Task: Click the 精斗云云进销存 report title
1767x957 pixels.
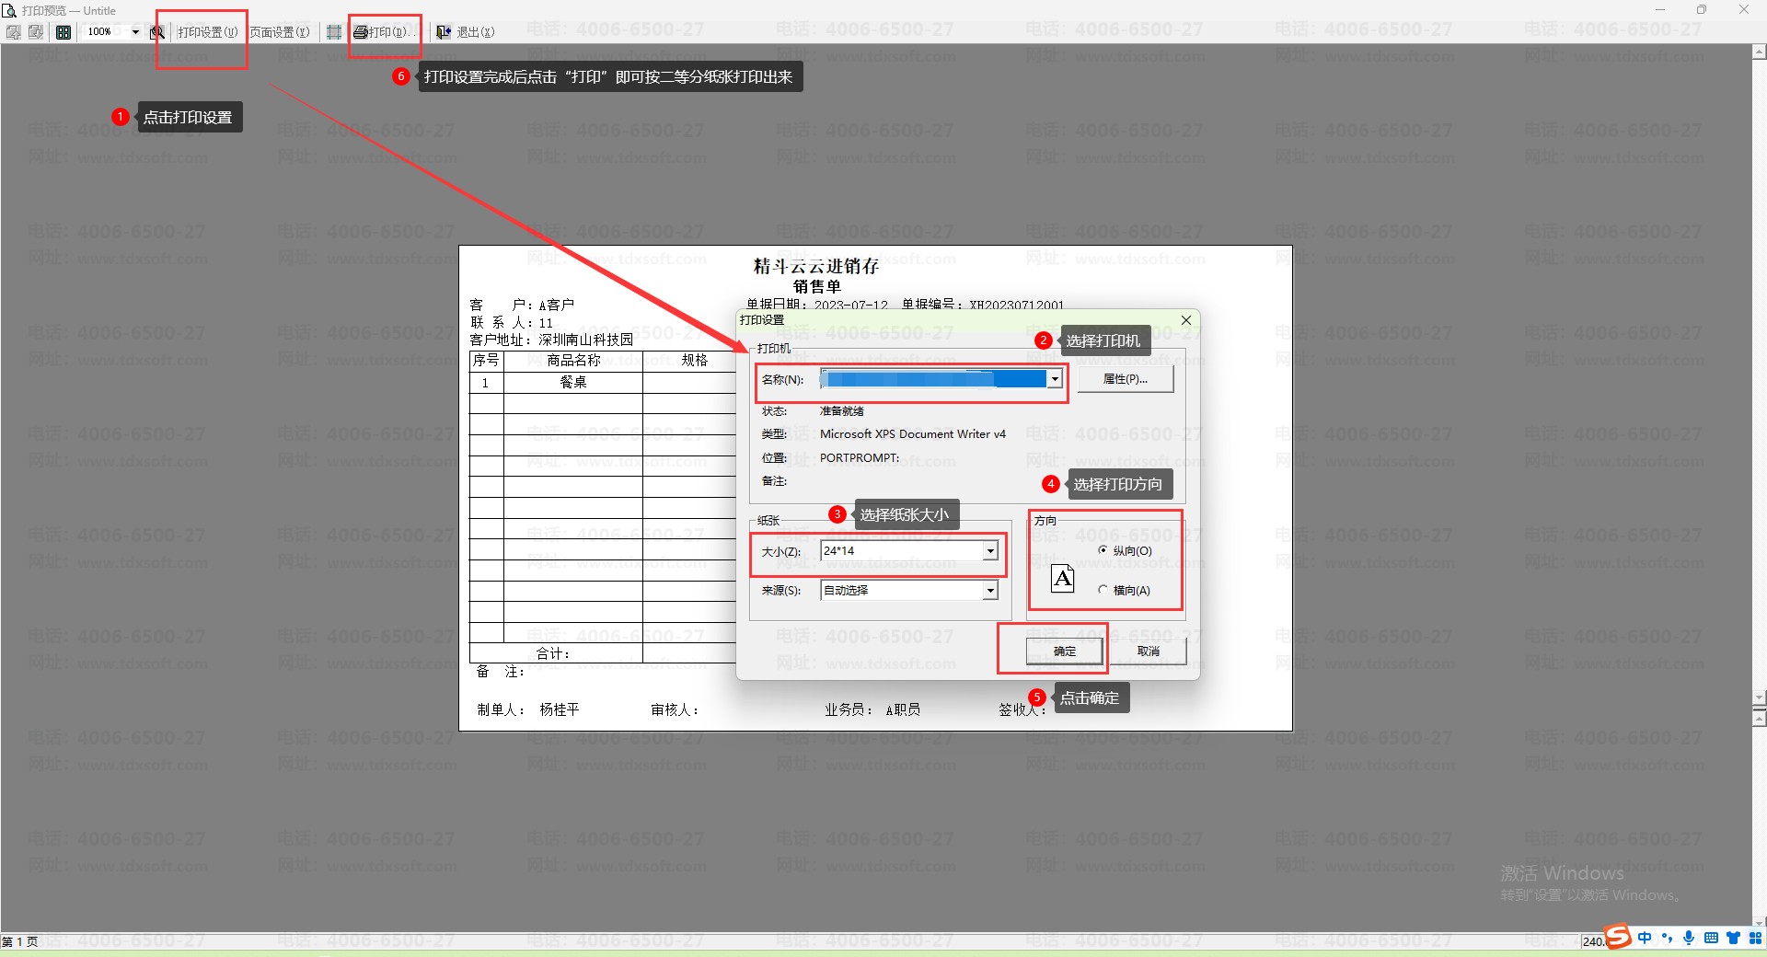Action: pos(816,267)
